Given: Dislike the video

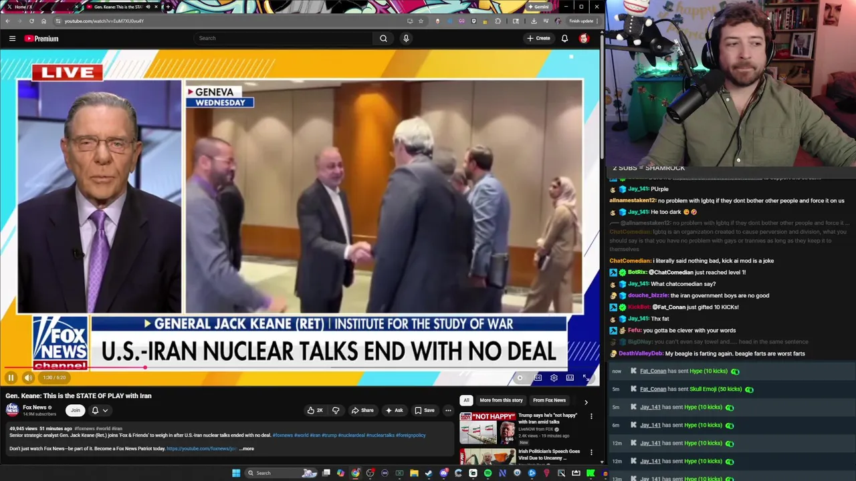Looking at the screenshot, I should [x=336, y=410].
